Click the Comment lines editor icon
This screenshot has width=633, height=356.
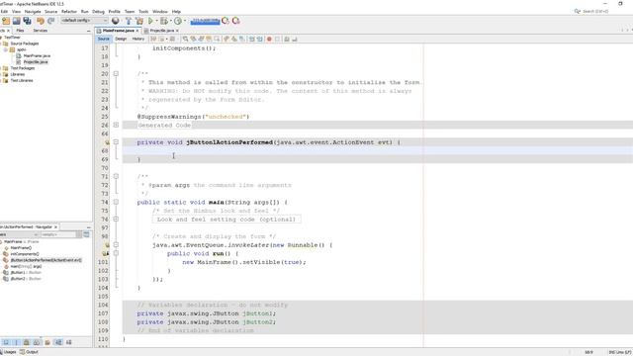[287, 40]
